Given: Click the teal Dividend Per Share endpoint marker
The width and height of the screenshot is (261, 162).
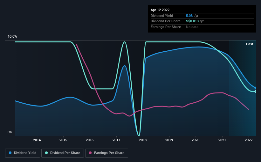Looking at the screenshot, I should pos(256,91).
